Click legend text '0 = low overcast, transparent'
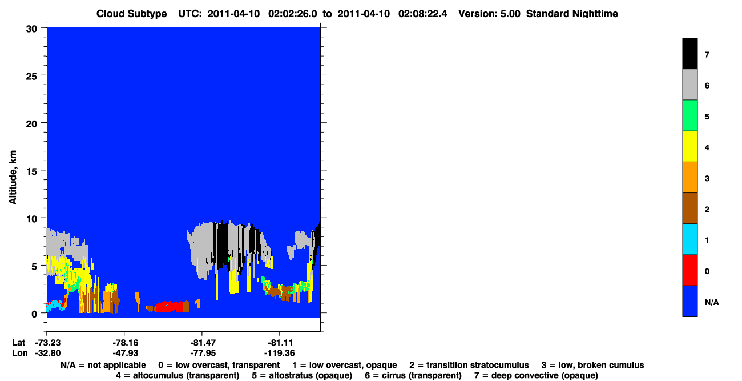The width and height of the screenshot is (742, 381). tap(219, 365)
